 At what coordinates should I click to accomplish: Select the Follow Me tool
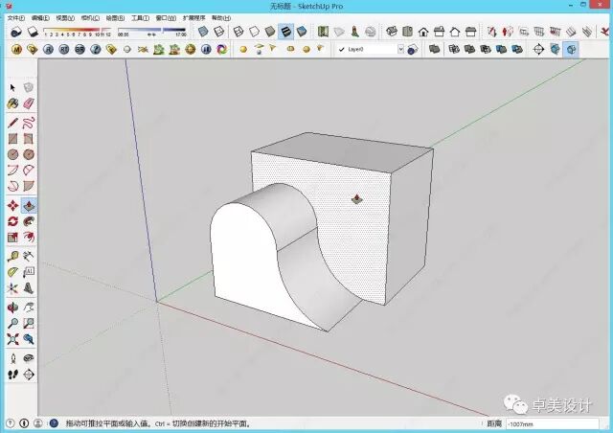[x=29, y=221]
